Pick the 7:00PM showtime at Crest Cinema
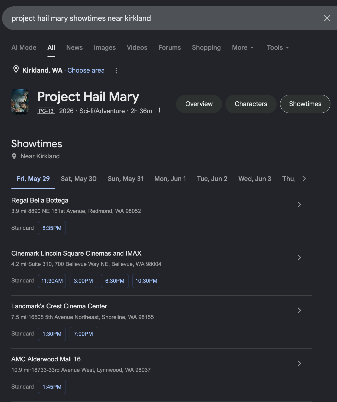The width and height of the screenshot is (337, 402). click(x=83, y=334)
